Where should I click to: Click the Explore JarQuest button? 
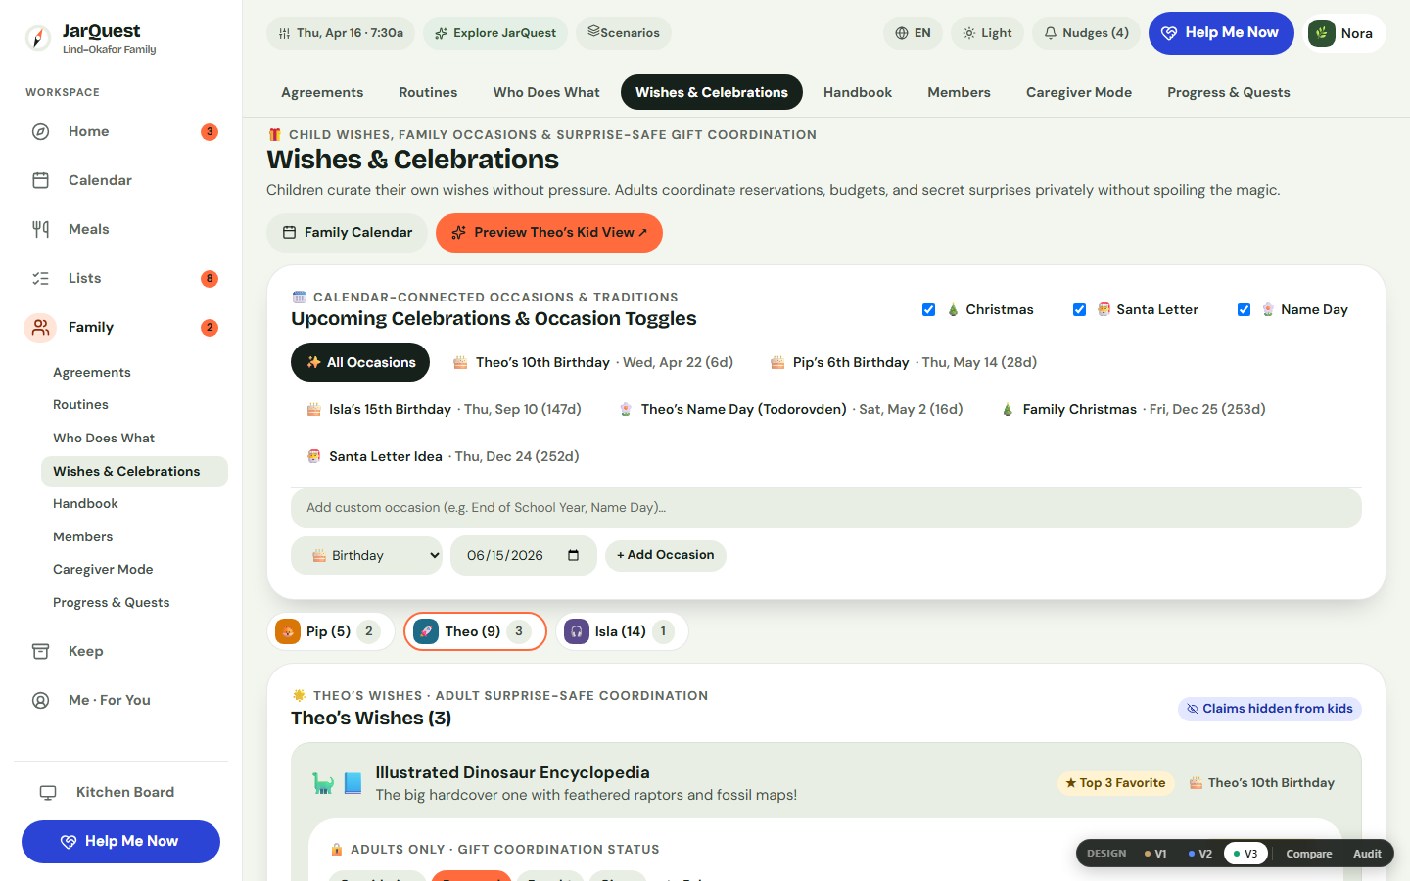pyautogui.click(x=495, y=33)
